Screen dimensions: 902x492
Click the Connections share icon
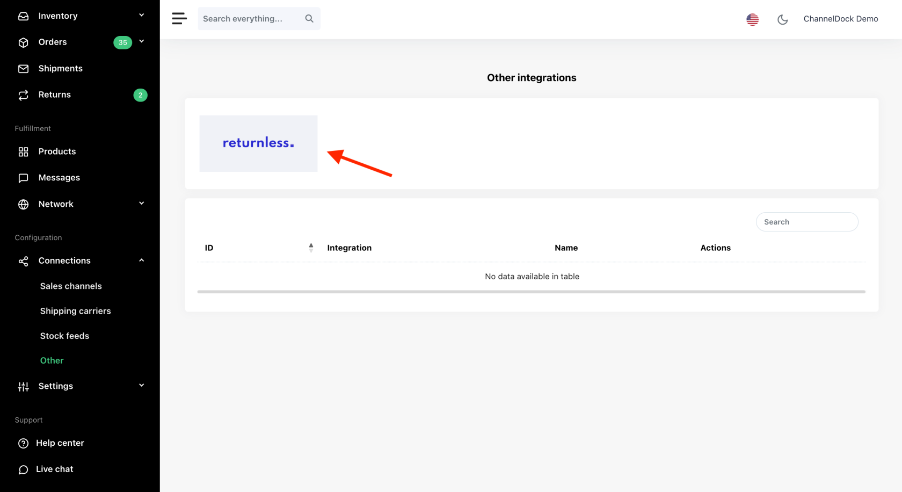[23, 261]
